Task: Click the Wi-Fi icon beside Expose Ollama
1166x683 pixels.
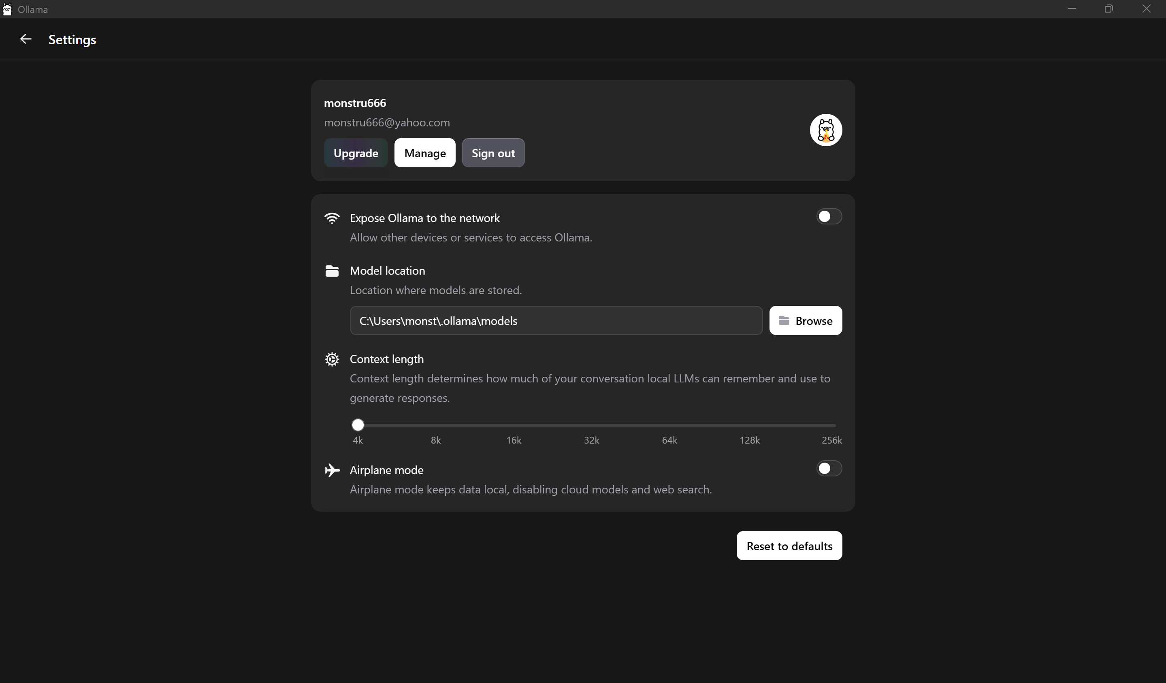Action: 332,218
